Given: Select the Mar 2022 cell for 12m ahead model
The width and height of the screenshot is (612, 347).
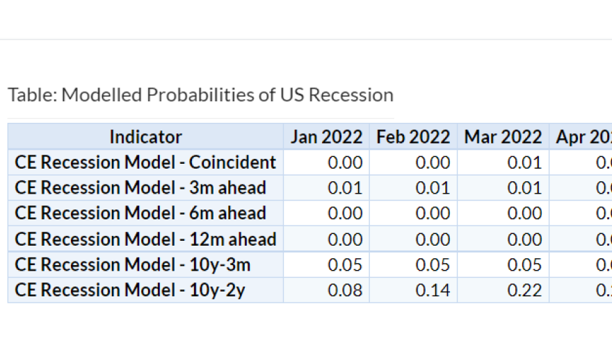Looking at the screenshot, I should (x=524, y=239).
